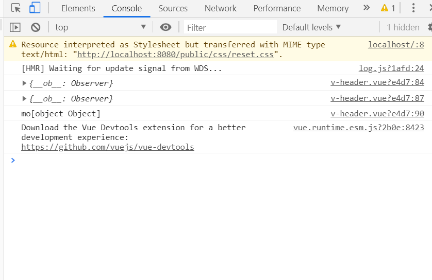This screenshot has height=280, width=432.
Task: Expand the Observer object logged at v-header.vue:87
Action: 24,98
